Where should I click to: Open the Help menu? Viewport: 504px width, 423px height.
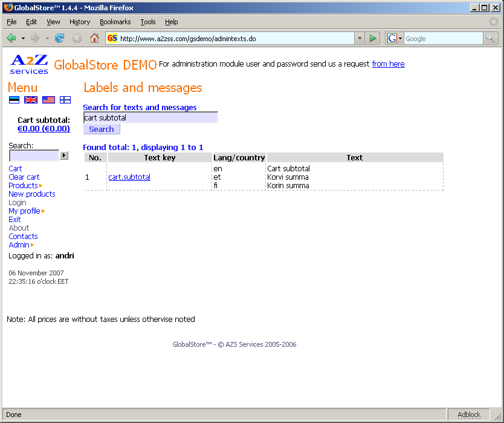[x=171, y=22]
